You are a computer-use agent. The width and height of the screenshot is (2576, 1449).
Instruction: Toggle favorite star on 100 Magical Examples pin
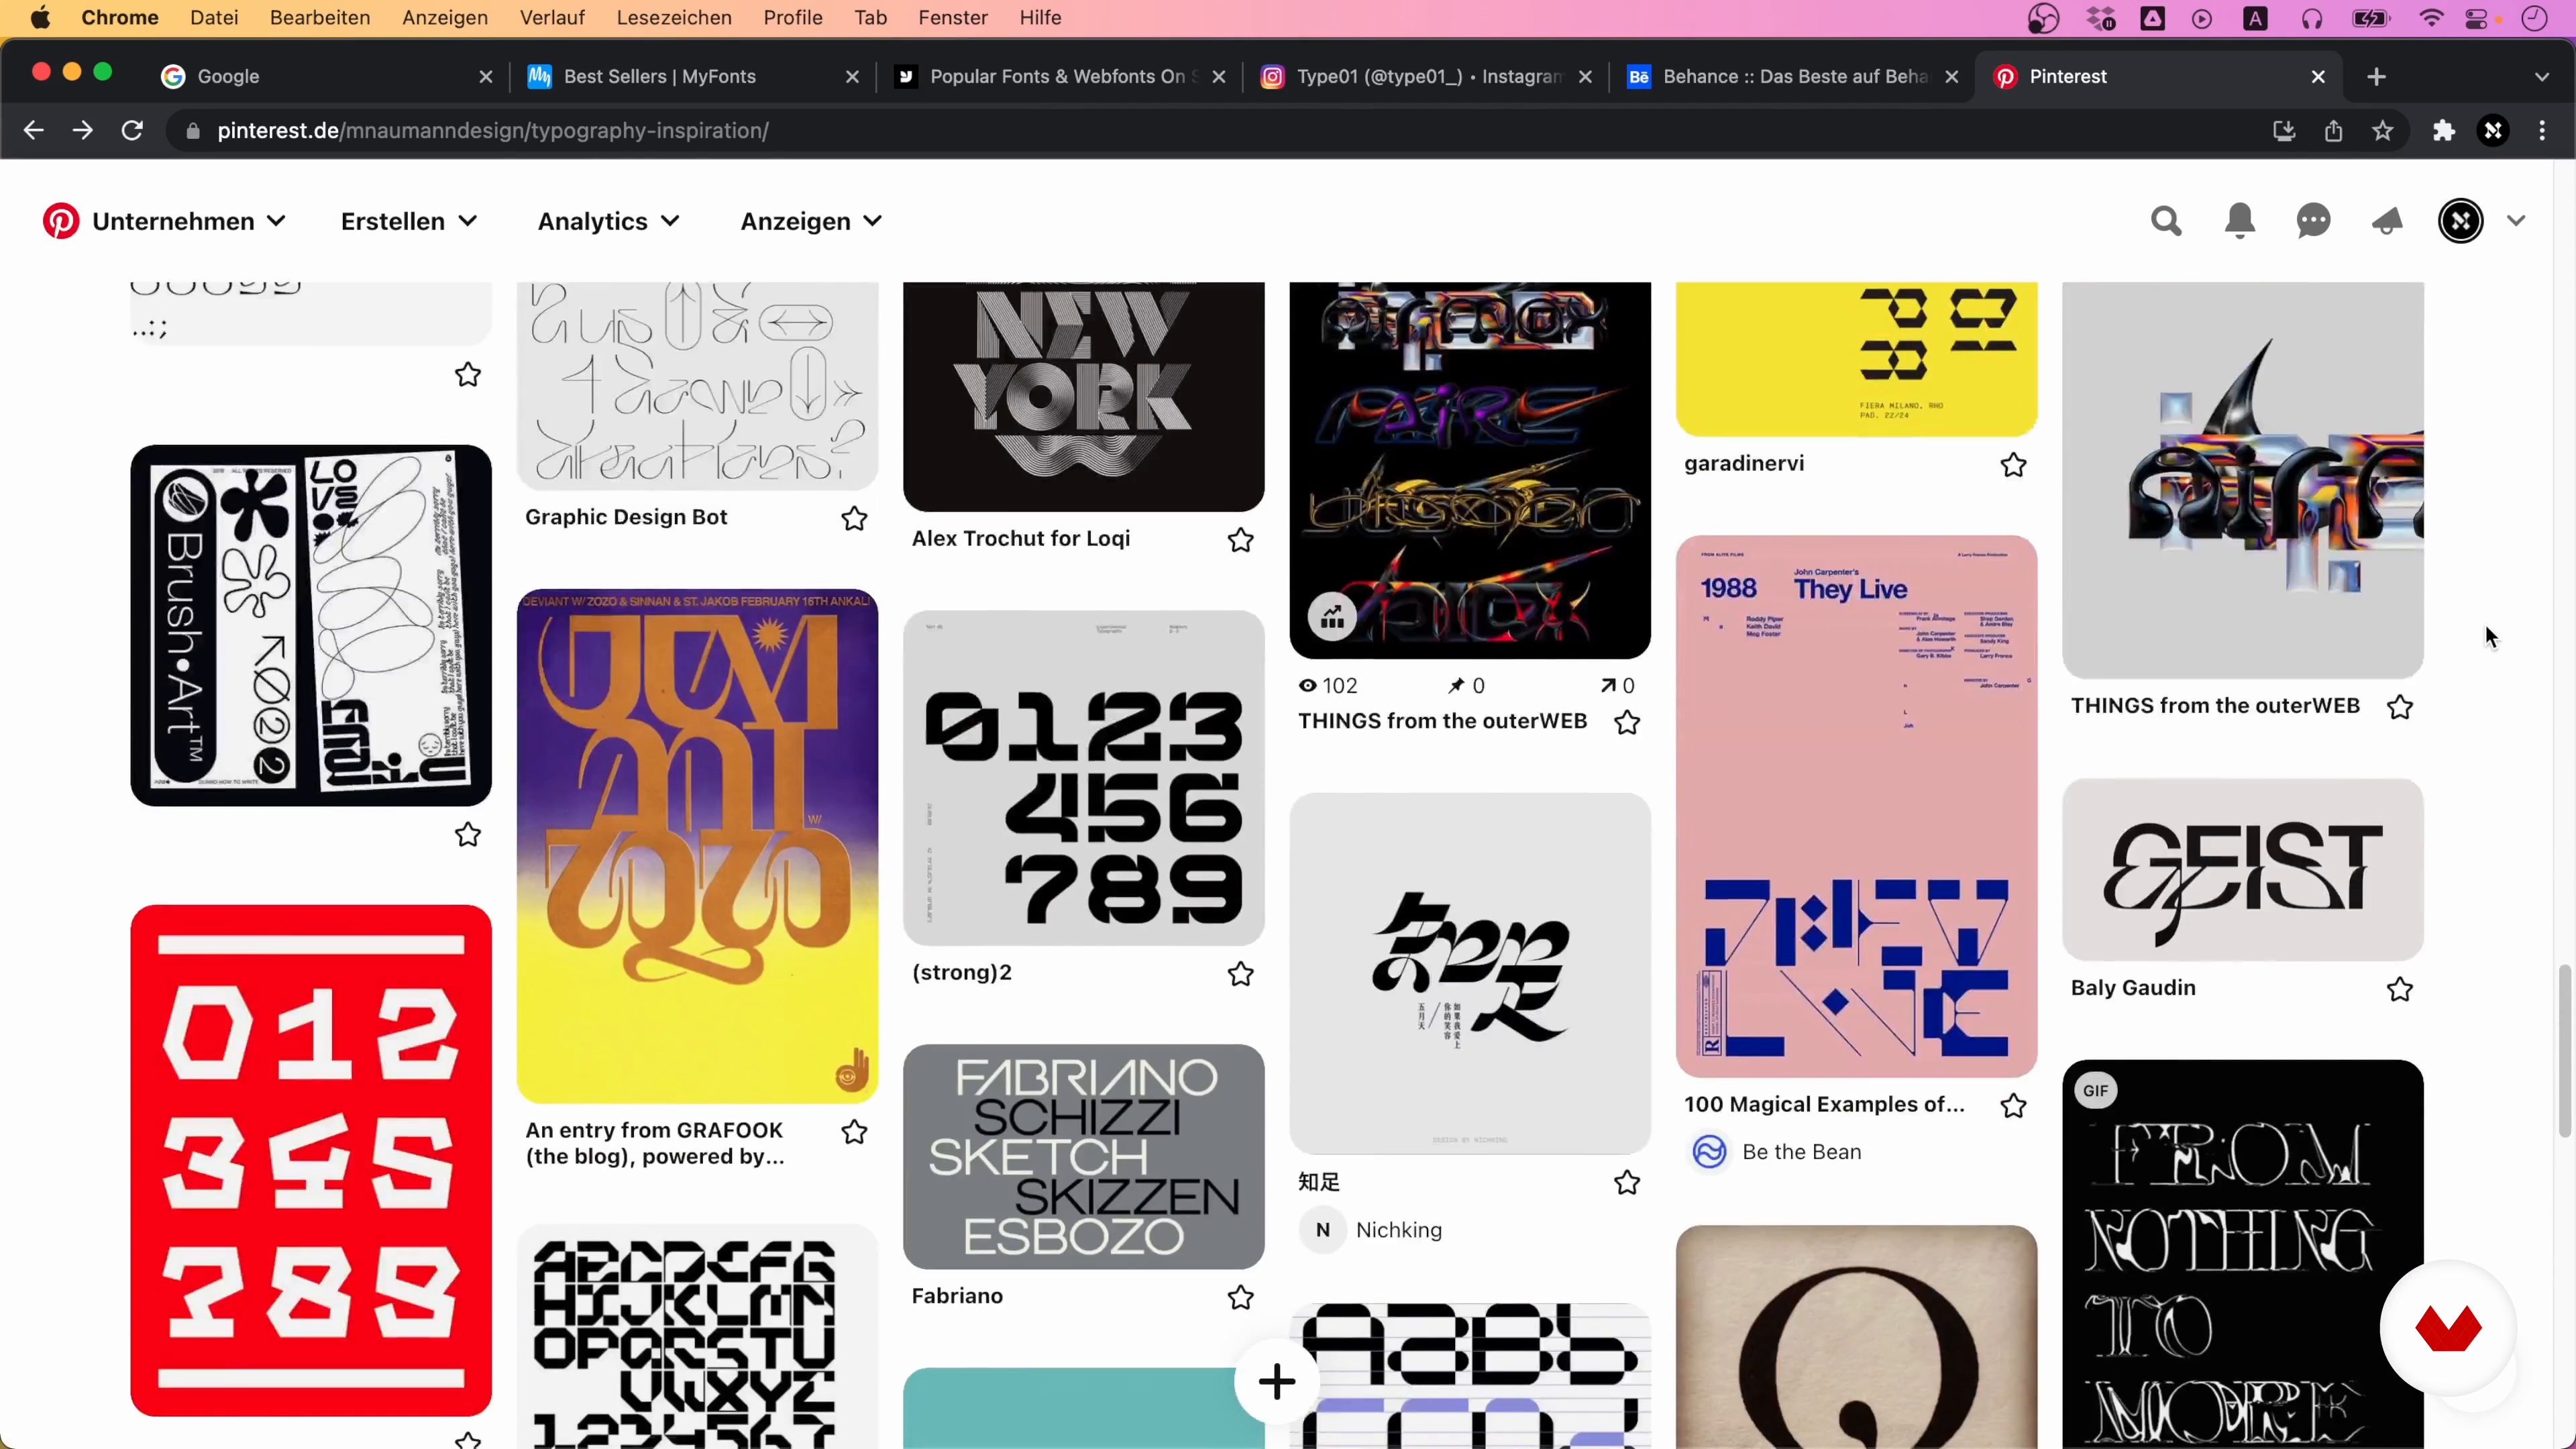point(2013,1105)
